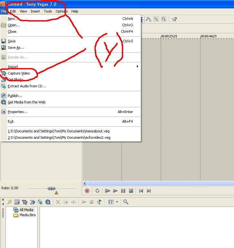The width and height of the screenshot is (234, 248).
Task: Click media Properties icon in Project Media toolbar
Action: tap(66, 202)
